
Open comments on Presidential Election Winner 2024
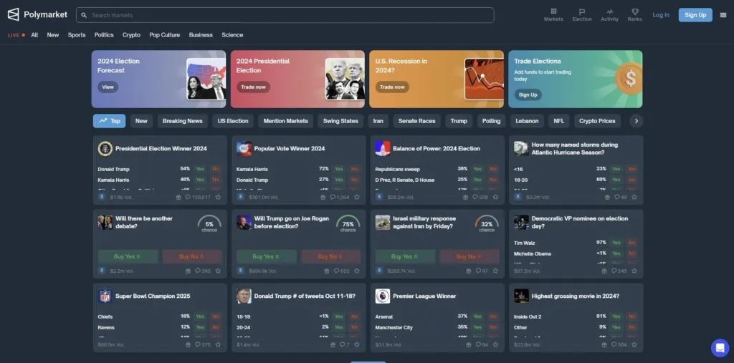pos(198,197)
